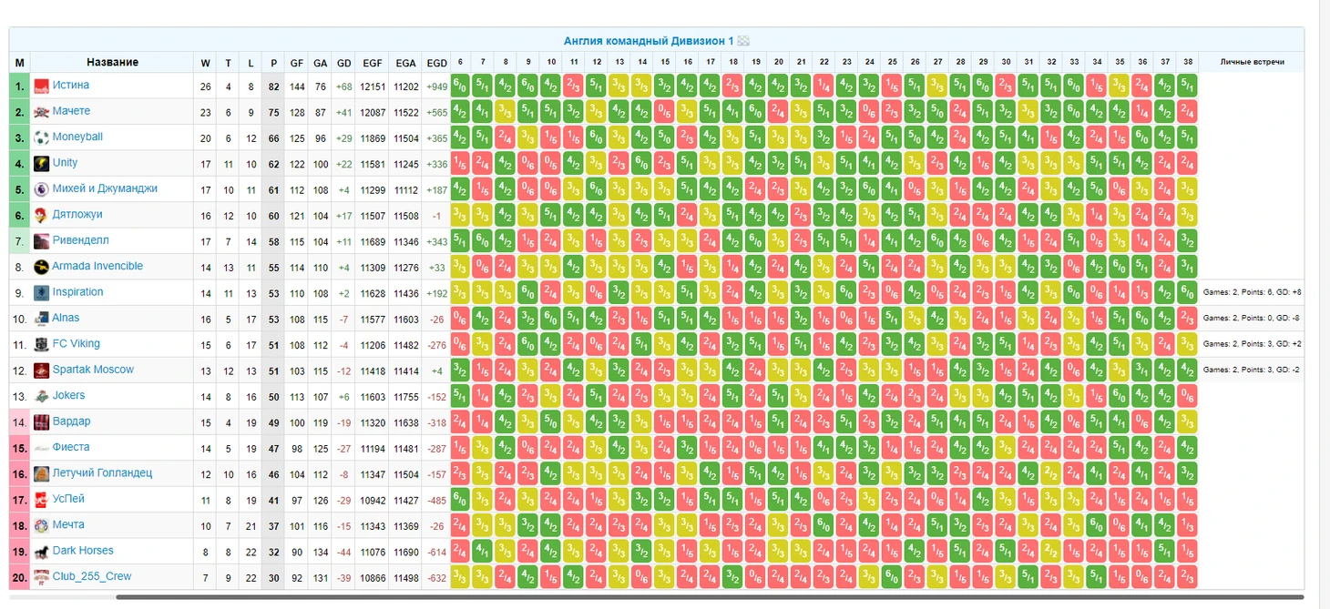Screen dimensions: 1330x609
Task: Click the УсПей team logo
Action: click(41, 500)
